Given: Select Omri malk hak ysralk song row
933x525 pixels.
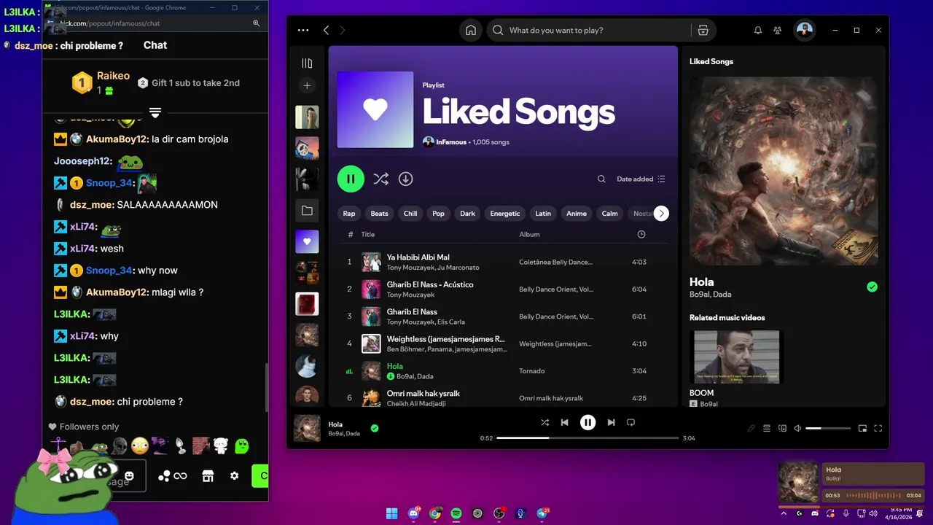Looking at the screenshot, I should click(503, 397).
